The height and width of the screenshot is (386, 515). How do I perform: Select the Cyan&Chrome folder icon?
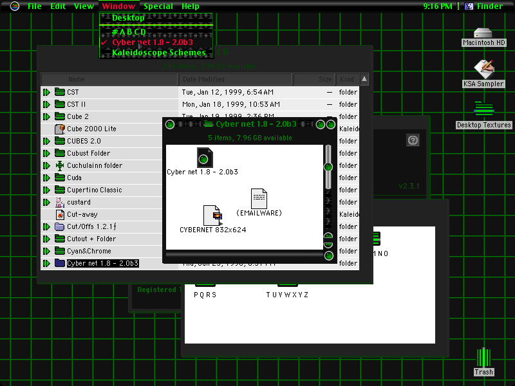tap(59, 251)
